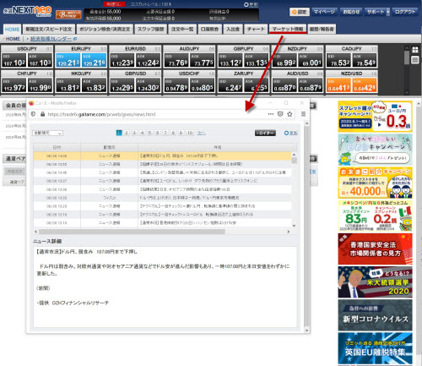
Task: Click the Bronze rank badge
Action: (68, 14)
